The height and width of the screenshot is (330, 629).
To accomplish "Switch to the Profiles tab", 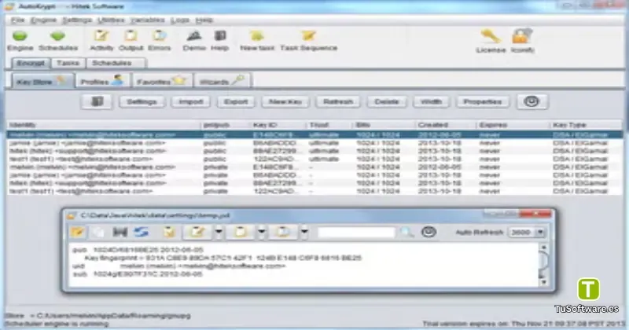I will [x=102, y=82].
